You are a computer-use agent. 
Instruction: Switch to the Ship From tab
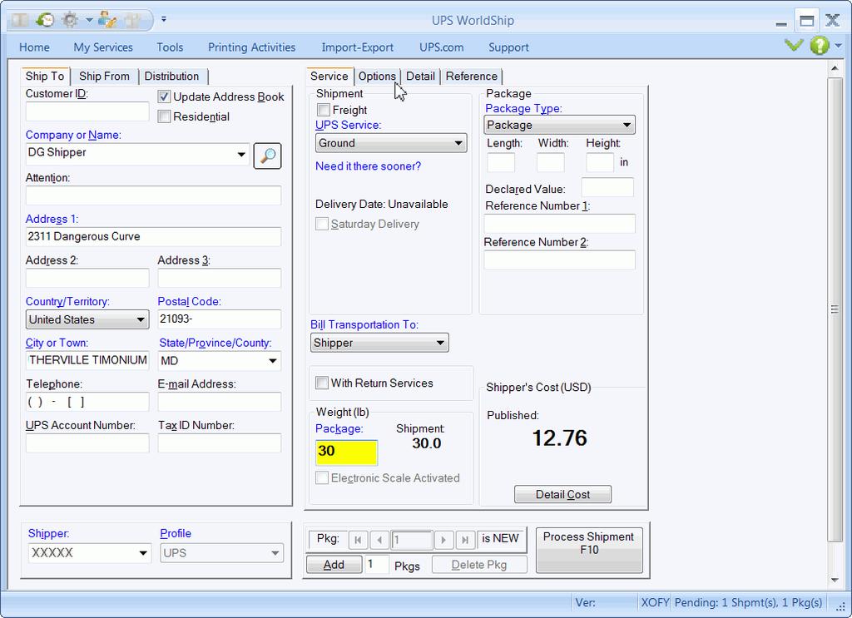[104, 76]
